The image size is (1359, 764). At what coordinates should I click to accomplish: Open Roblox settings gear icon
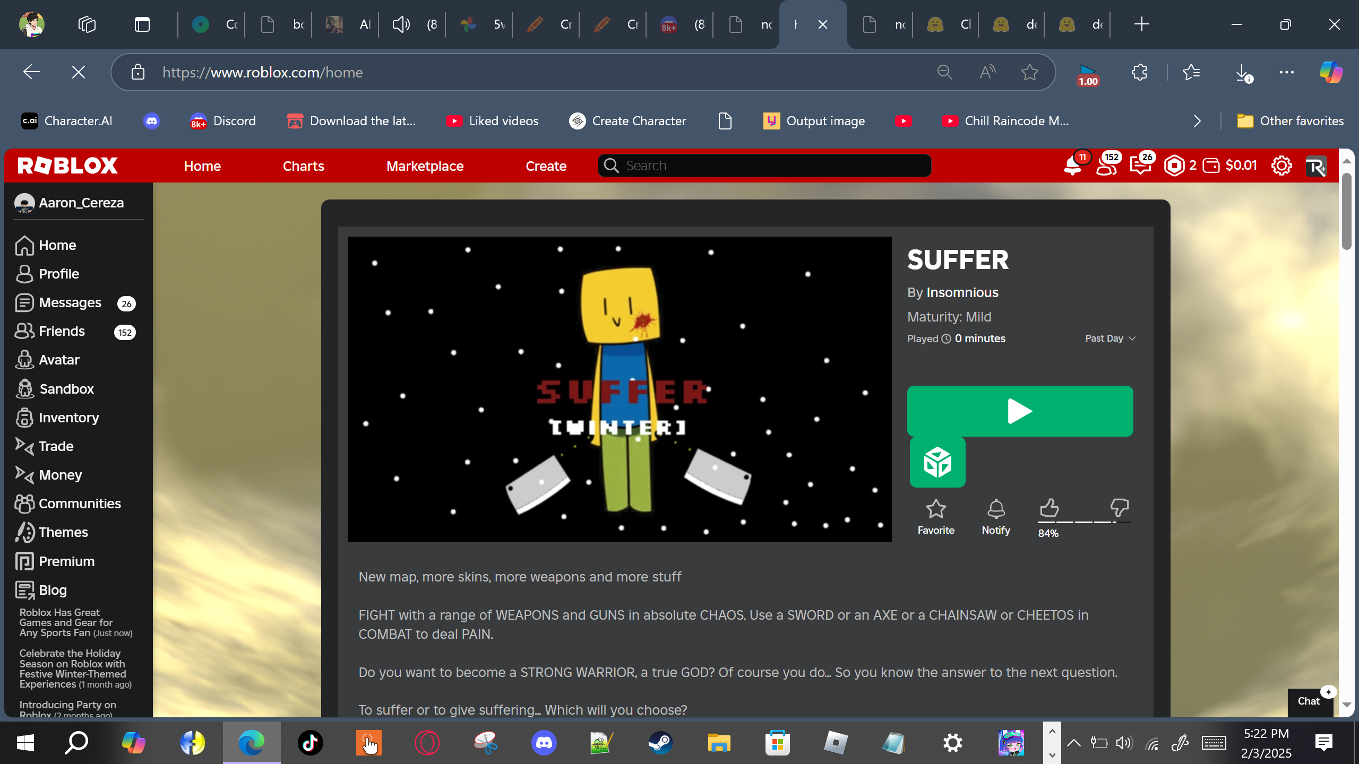1281,166
